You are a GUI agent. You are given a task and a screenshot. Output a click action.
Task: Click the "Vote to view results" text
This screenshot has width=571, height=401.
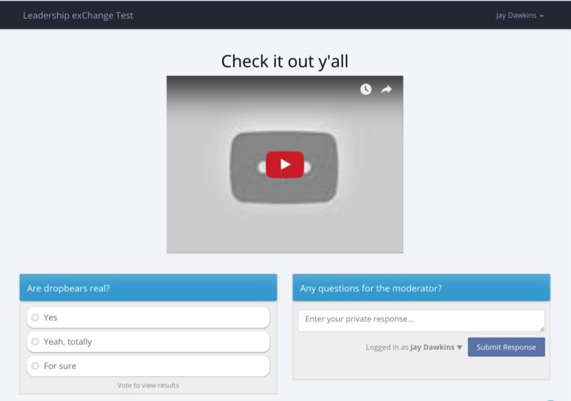(x=148, y=385)
